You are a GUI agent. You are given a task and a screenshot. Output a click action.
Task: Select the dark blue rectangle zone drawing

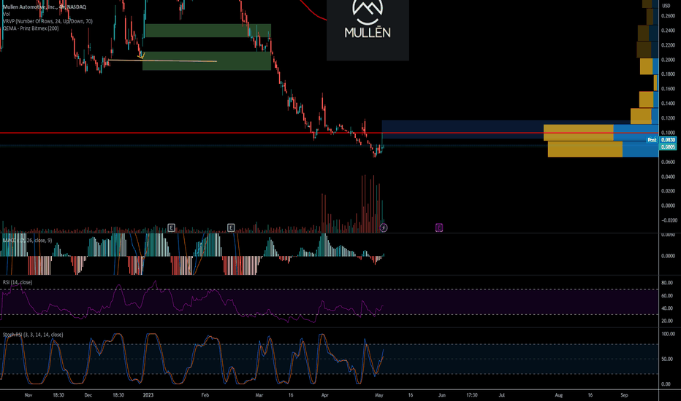(520, 130)
